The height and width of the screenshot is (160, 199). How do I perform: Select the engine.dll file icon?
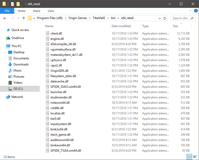[47, 39]
